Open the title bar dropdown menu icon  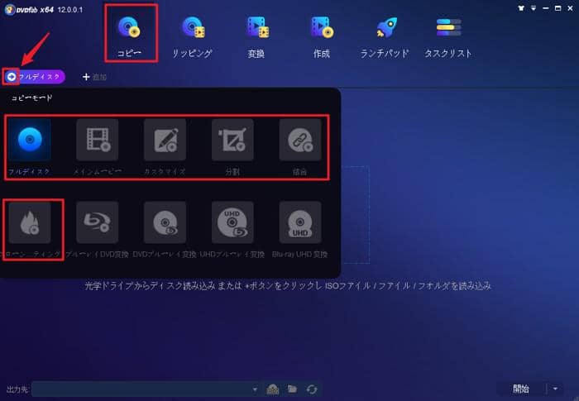pos(534,8)
